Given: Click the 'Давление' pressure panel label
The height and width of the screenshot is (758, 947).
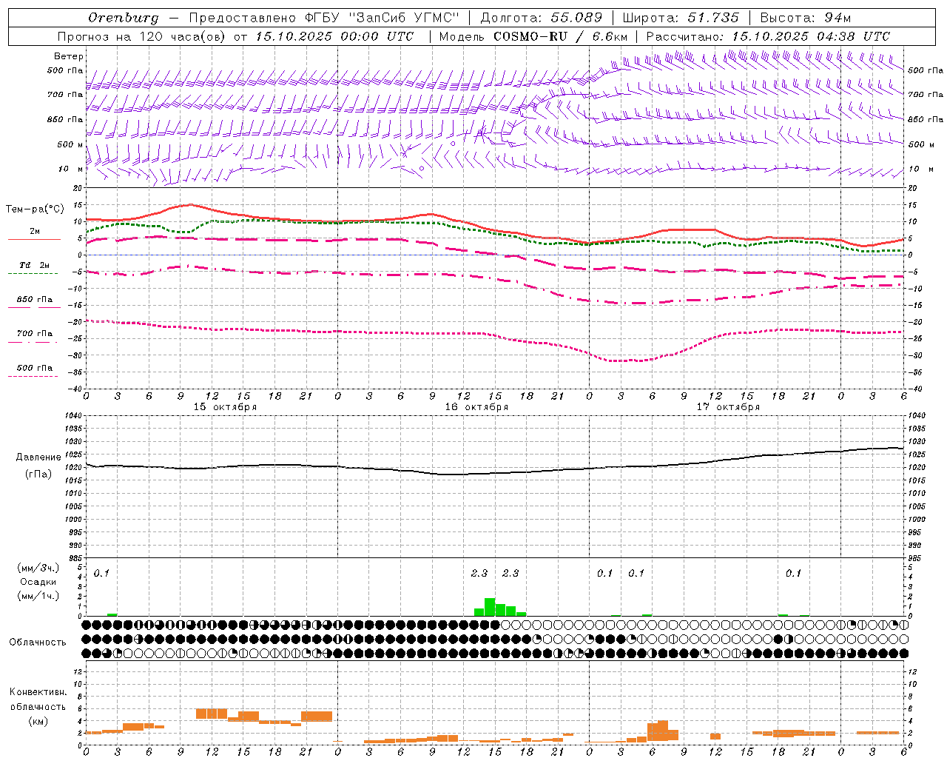Looking at the screenshot, I should point(38,457).
